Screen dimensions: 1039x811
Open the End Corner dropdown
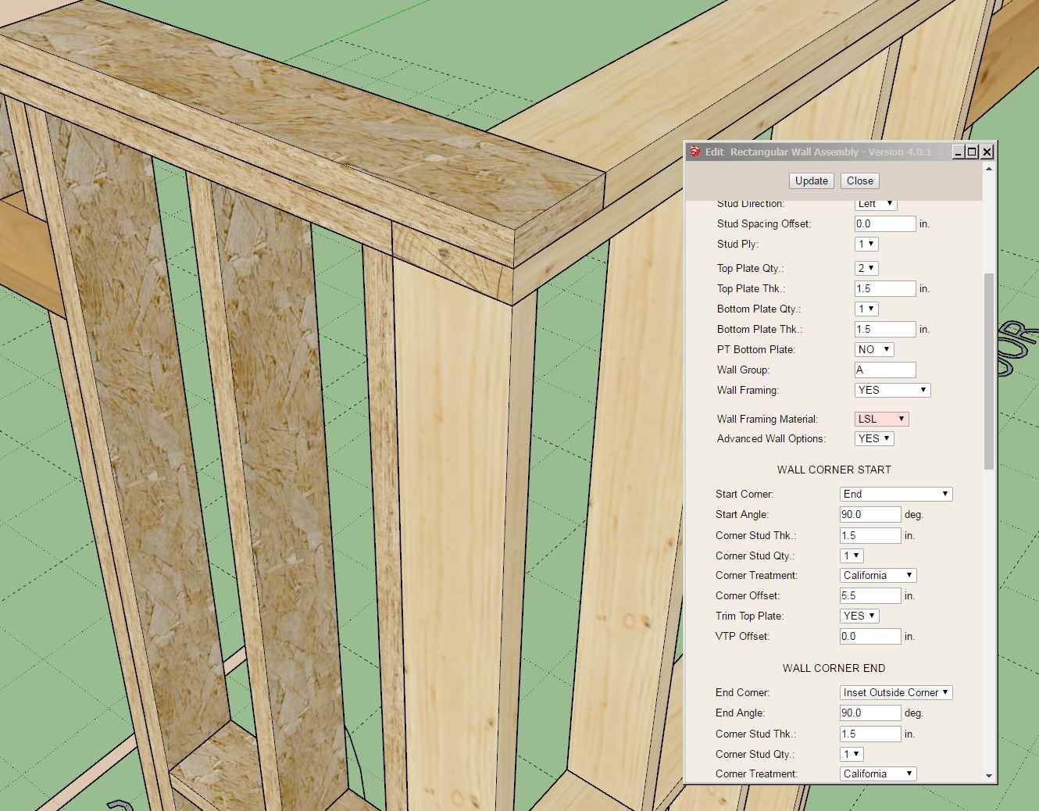pyautogui.click(x=895, y=692)
